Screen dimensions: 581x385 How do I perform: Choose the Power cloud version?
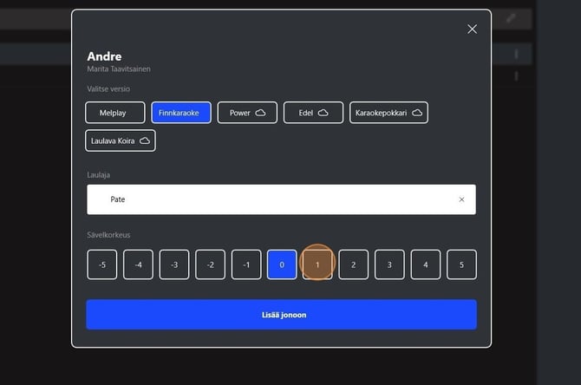247,113
